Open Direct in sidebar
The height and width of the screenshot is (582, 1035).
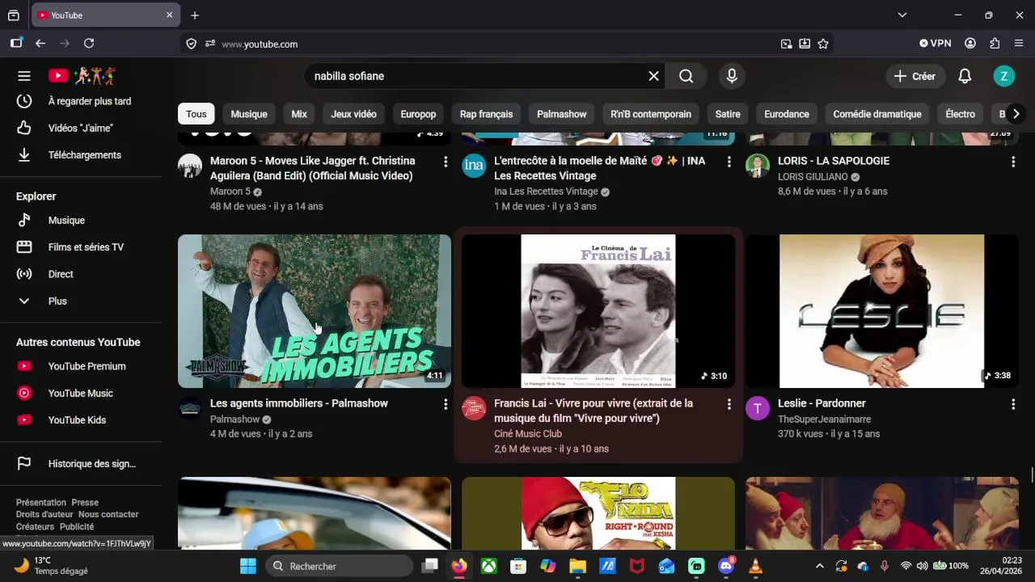pos(81,274)
